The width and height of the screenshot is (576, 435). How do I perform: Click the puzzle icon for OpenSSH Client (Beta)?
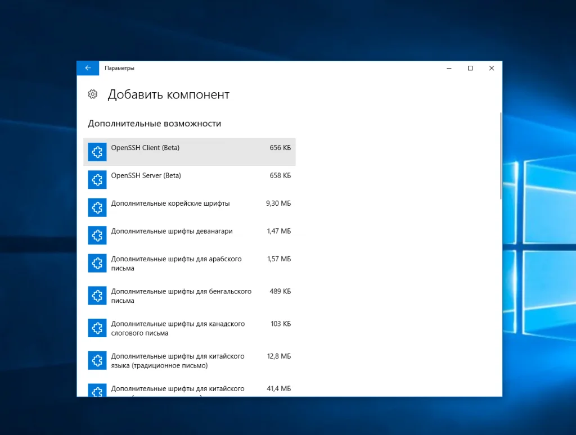[x=97, y=152]
